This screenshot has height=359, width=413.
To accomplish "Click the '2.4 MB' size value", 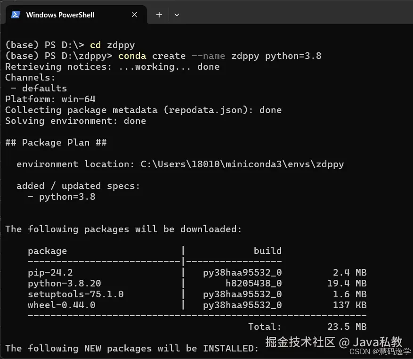I will pyautogui.click(x=349, y=272).
